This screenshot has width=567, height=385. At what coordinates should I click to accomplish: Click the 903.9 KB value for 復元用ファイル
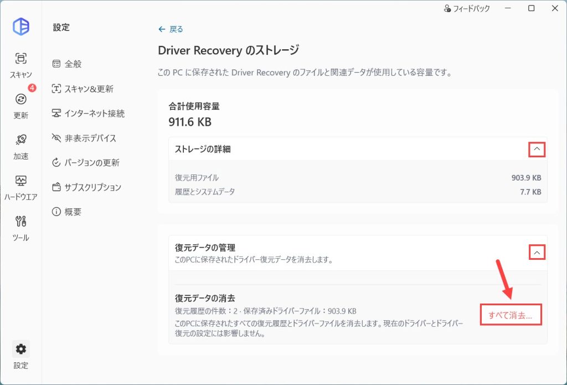point(526,178)
